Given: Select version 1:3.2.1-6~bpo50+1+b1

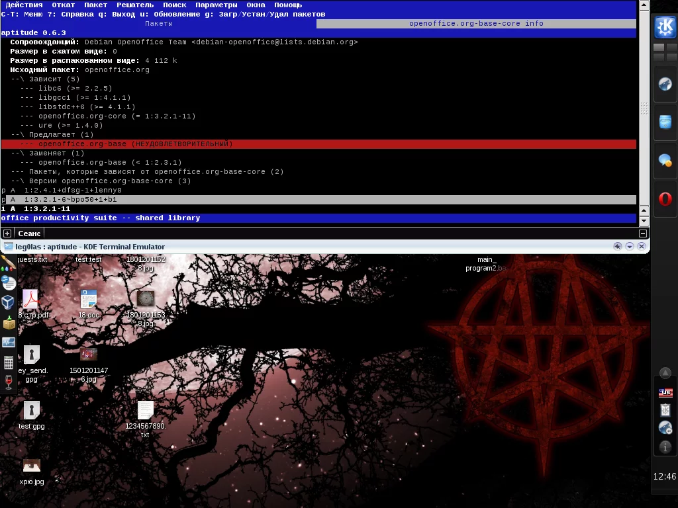Looking at the screenshot, I should pyautogui.click(x=318, y=200).
